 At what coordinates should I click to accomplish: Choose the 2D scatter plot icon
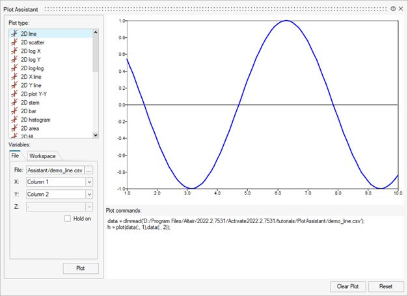tap(14, 42)
